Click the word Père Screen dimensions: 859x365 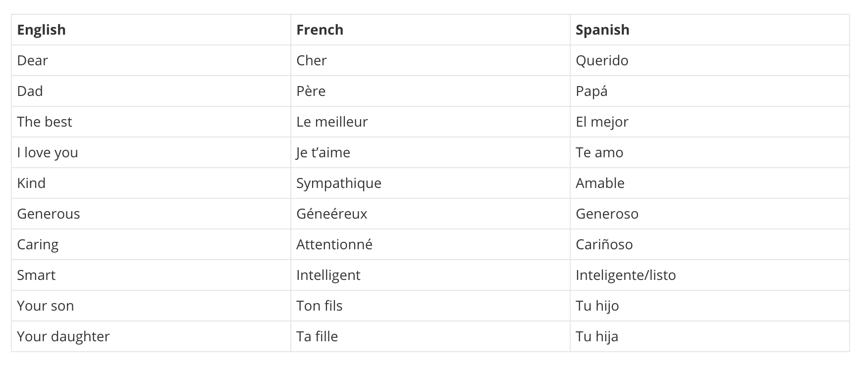[x=311, y=91]
